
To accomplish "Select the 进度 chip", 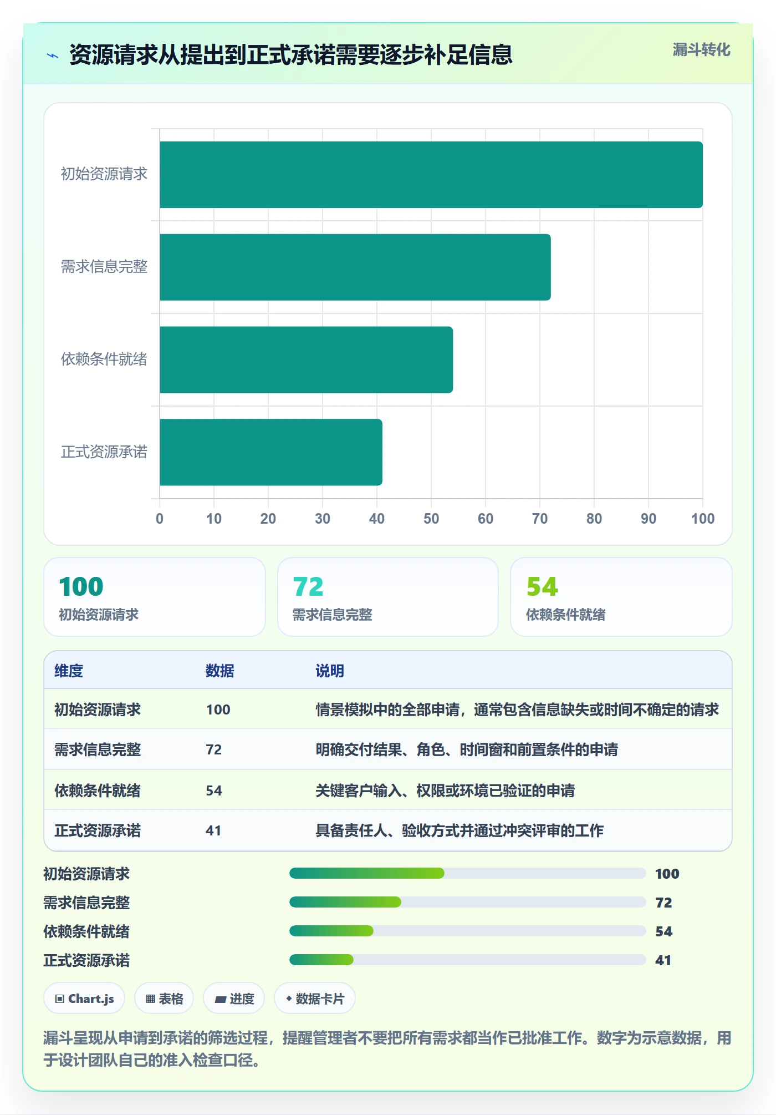I will [234, 999].
